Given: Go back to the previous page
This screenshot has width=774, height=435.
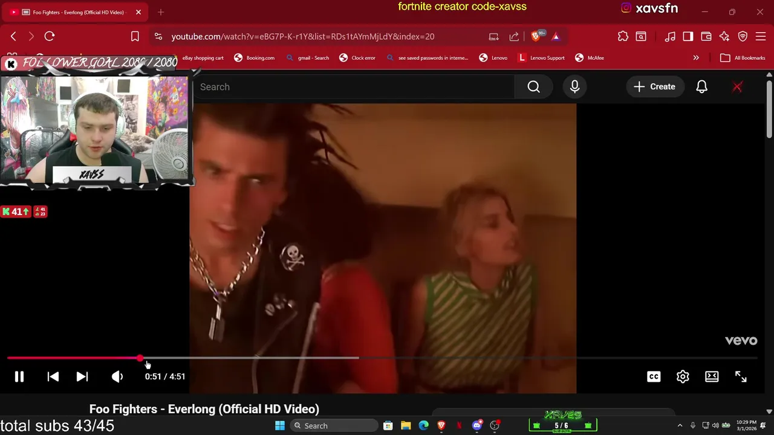Looking at the screenshot, I should [x=13, y=37].
